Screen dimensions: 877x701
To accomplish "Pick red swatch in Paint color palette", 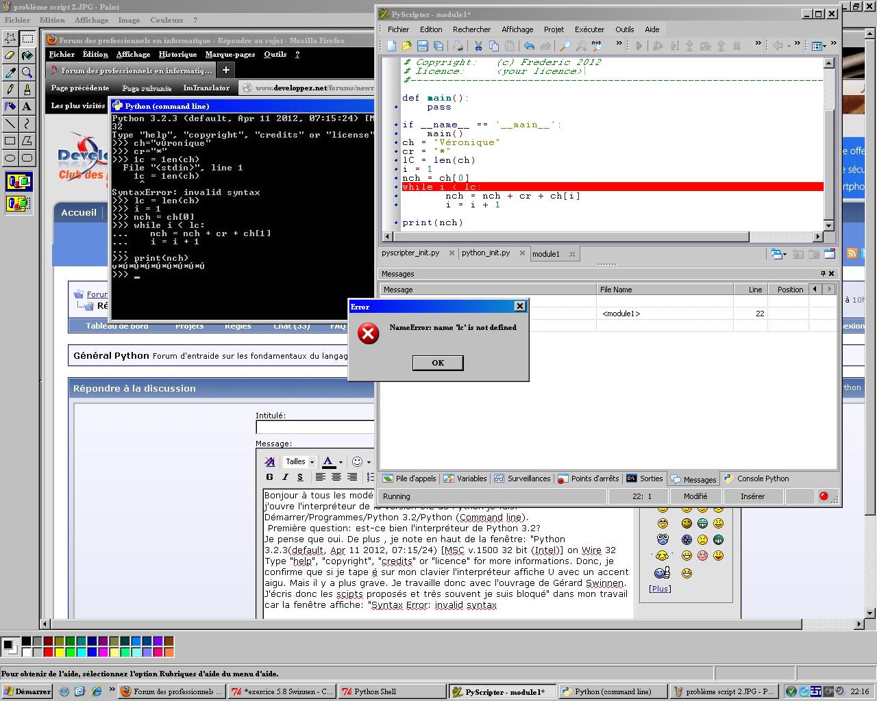I will (49, 651).
